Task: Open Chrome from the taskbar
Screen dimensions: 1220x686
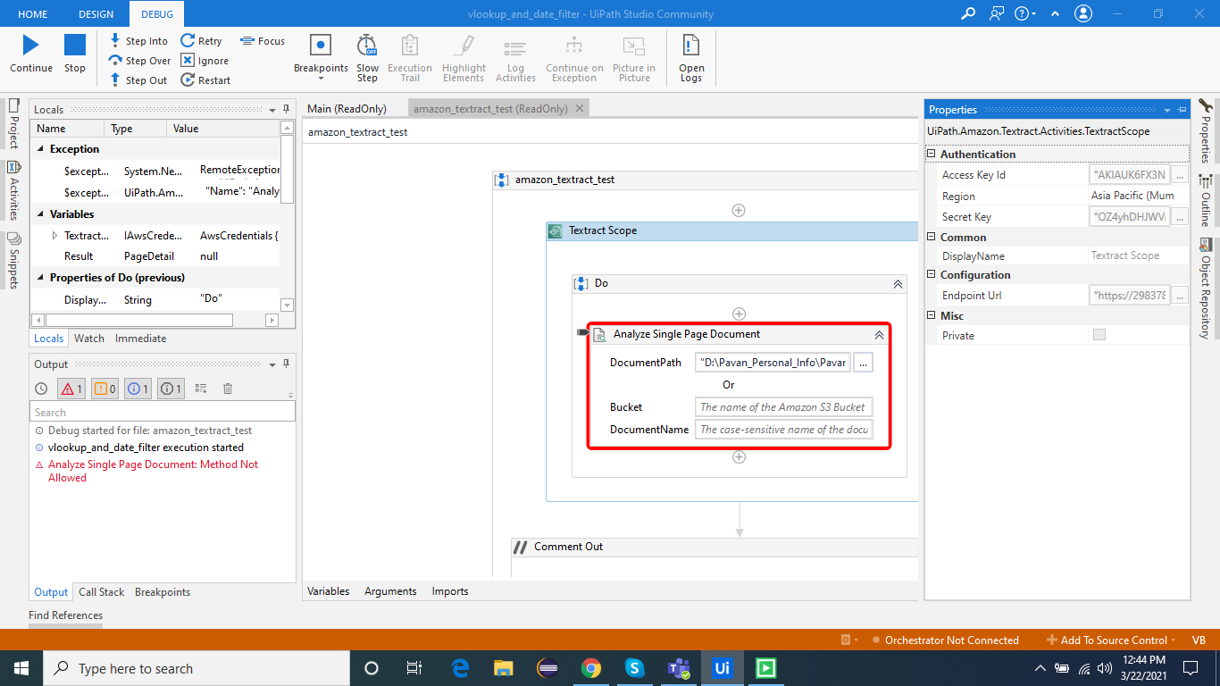Action: pyautogui.click(x=591, y=668)
